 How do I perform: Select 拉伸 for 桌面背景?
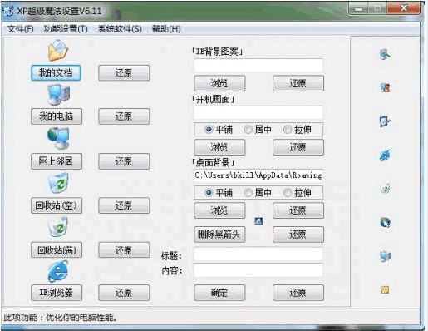click(x=298, y=193)
